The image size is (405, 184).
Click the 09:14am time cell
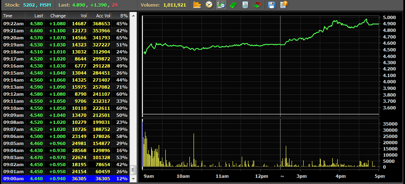(13, 80)
